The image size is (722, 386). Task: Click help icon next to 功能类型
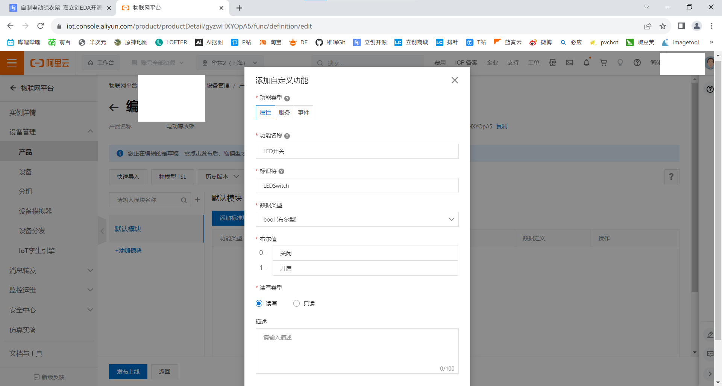coord(287,98)
